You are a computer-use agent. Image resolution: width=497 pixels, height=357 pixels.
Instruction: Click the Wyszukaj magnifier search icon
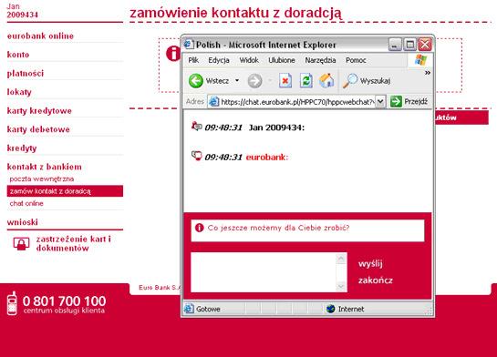350,81
